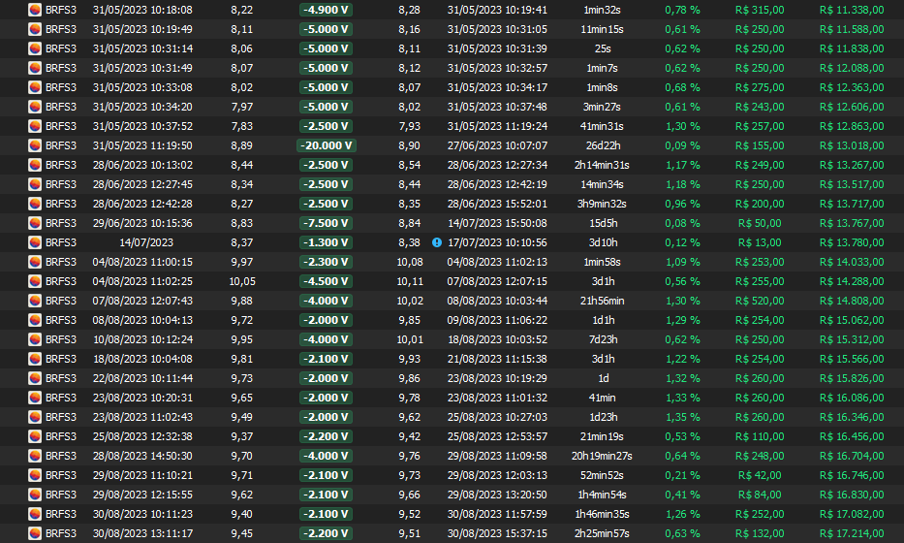Select the 1,35 % return cell
This screenshot has width=904, height=543.
[x=681, y=417]
